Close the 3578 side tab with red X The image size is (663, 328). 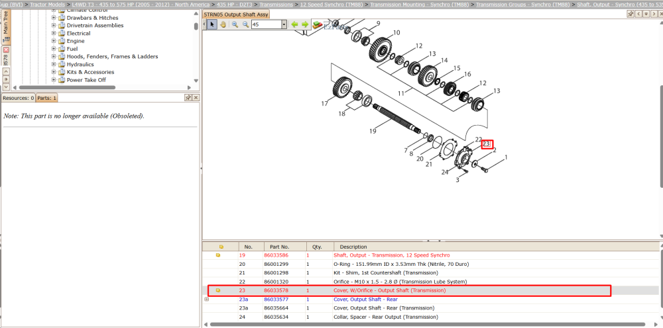pyautogui.click(x=6, y=50)
